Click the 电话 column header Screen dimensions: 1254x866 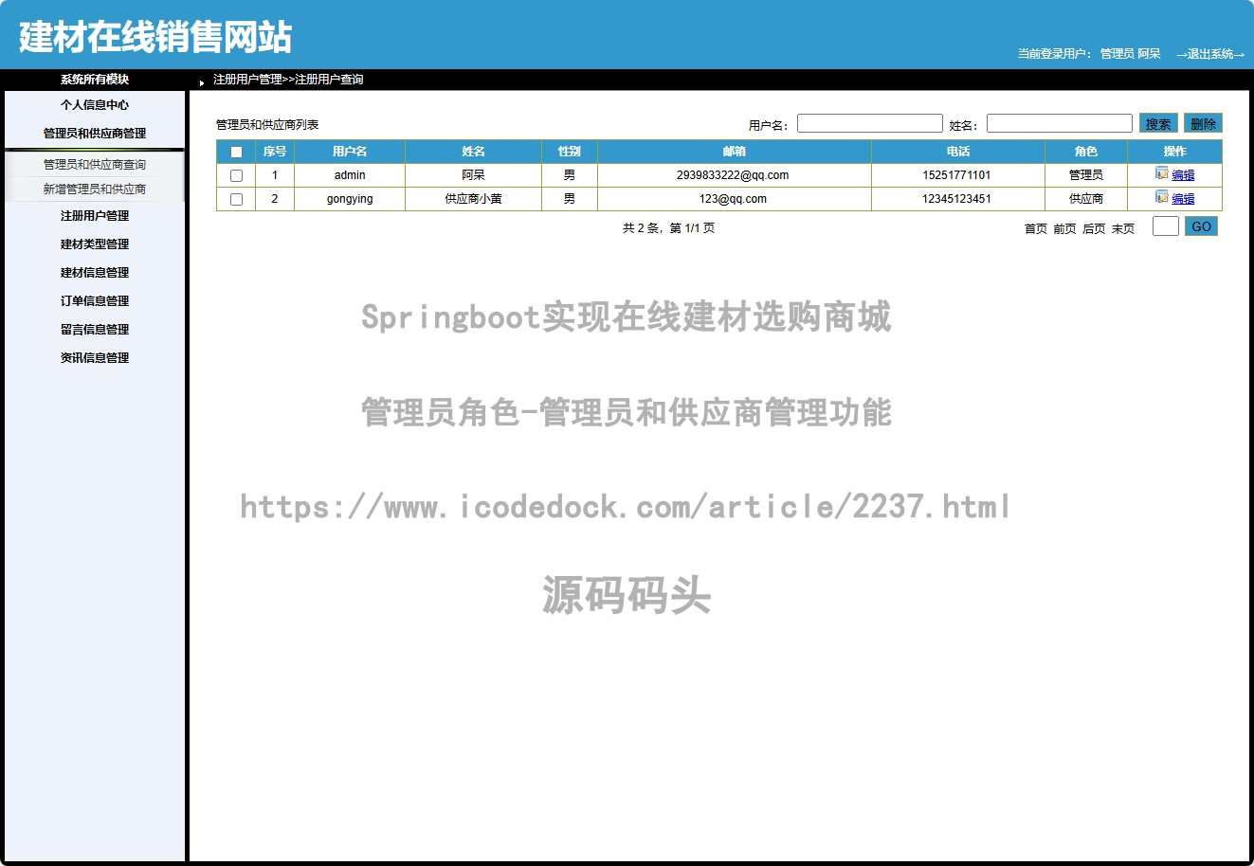click(x=958, y=152)
